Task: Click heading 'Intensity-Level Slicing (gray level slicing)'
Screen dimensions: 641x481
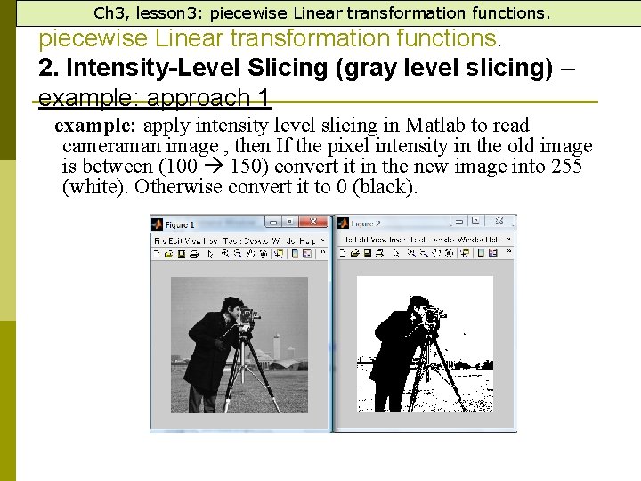Action: coord(309,68)
